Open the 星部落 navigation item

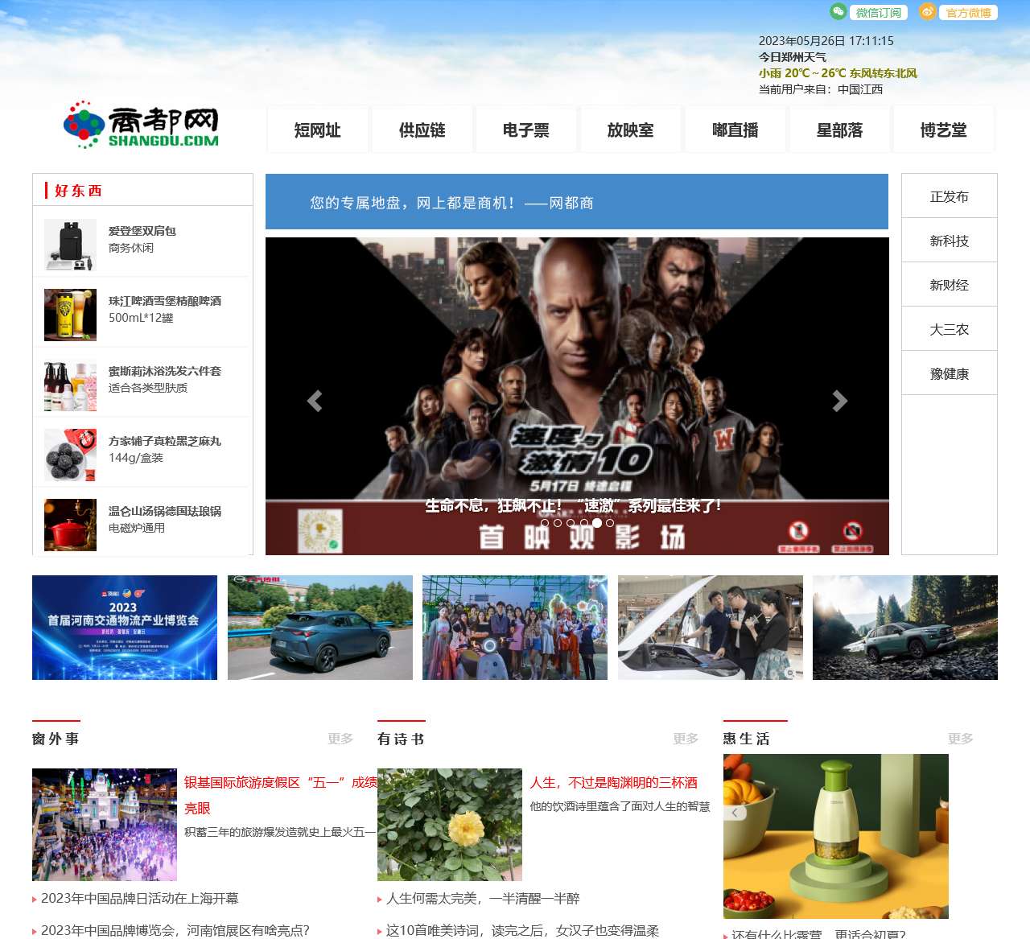pos(839,130)
